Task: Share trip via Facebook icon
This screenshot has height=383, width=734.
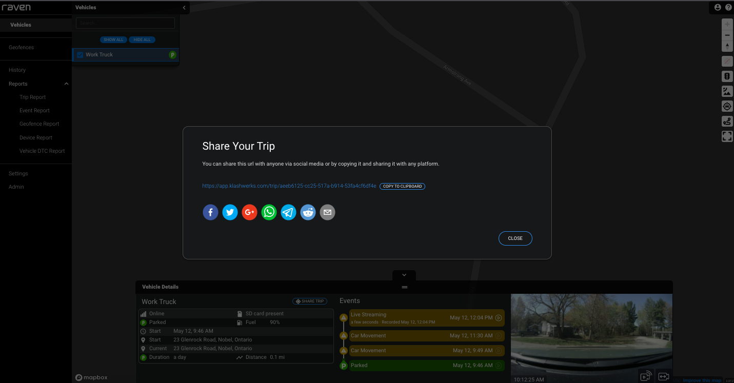Action: (x=210, y=212)
